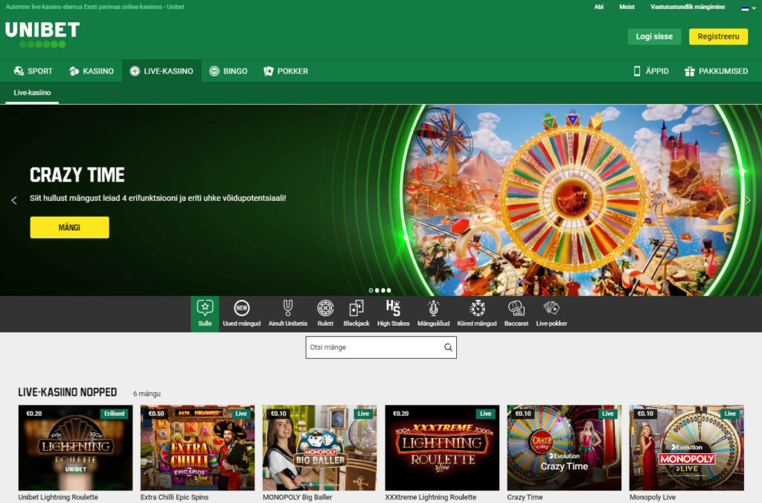The width and height of the screenshot is (762, 503).
Task: Select the Blackjack cards icon
Action: point(356,308)
